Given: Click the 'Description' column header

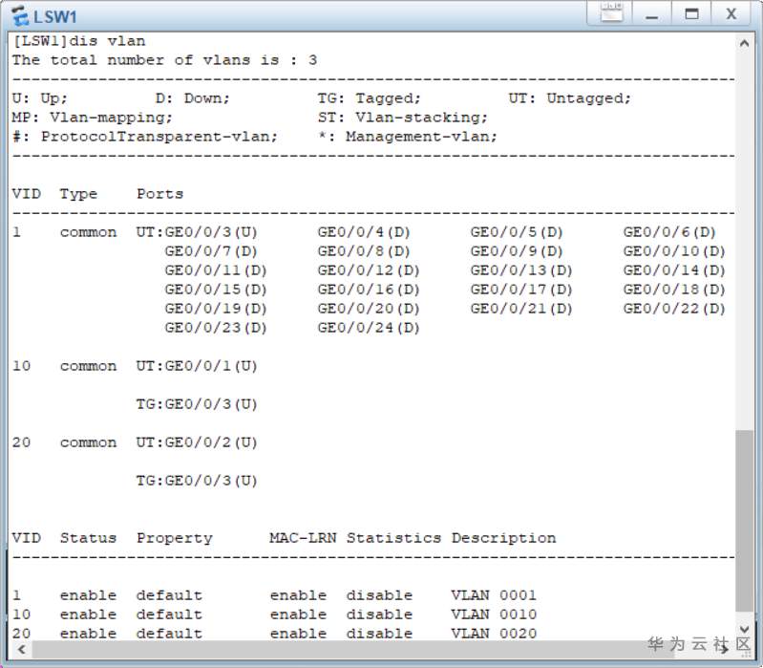Looking at the screenshot, I should click(x=503, y=538).
